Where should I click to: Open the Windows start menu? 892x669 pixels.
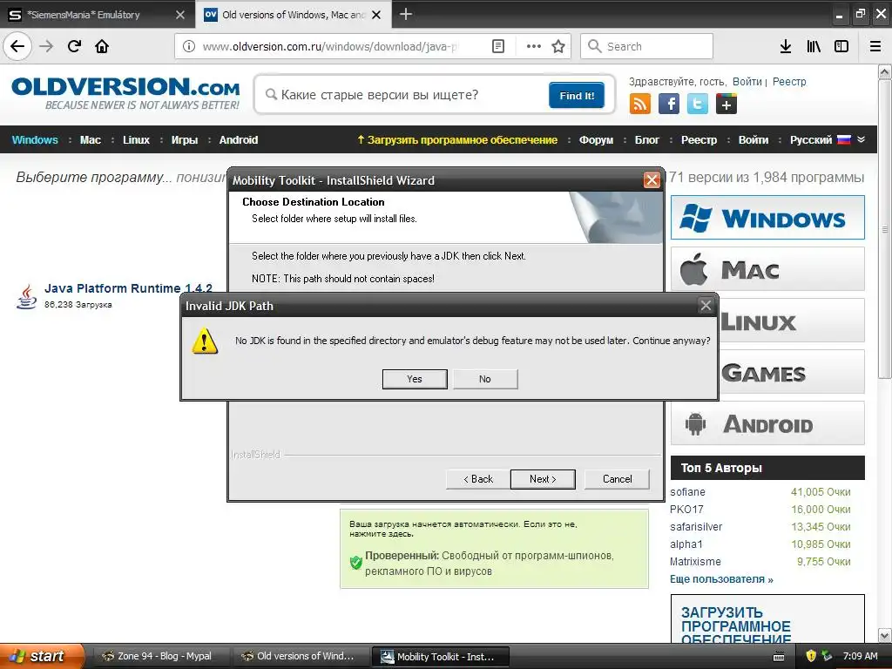41,656
